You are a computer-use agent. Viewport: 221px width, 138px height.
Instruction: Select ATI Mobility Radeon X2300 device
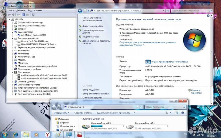(x=33, y=35)
